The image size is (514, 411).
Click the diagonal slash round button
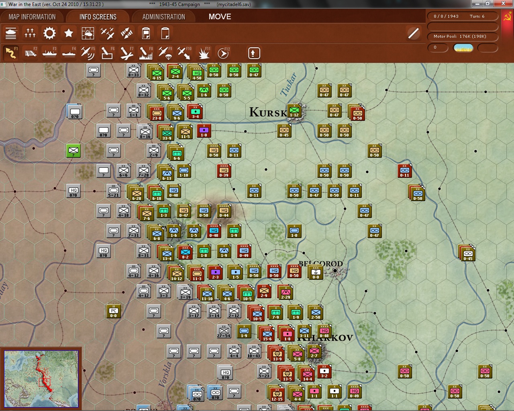(413, 33)
